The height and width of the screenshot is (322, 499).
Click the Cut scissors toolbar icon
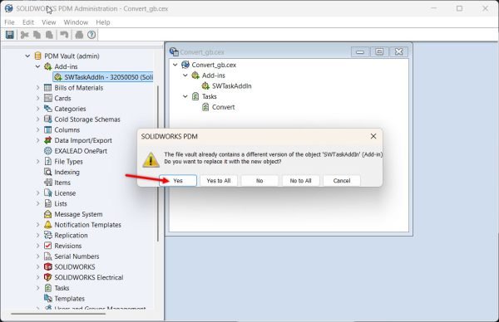(x=24, y=35)
